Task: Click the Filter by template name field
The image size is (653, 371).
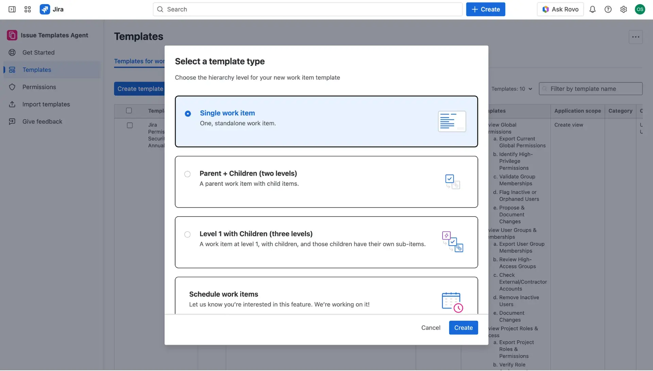Action: [x=591, y=89]
